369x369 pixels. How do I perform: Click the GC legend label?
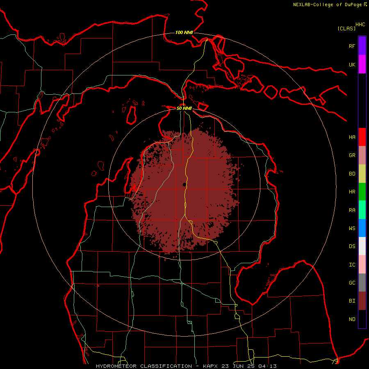point(352,282)
